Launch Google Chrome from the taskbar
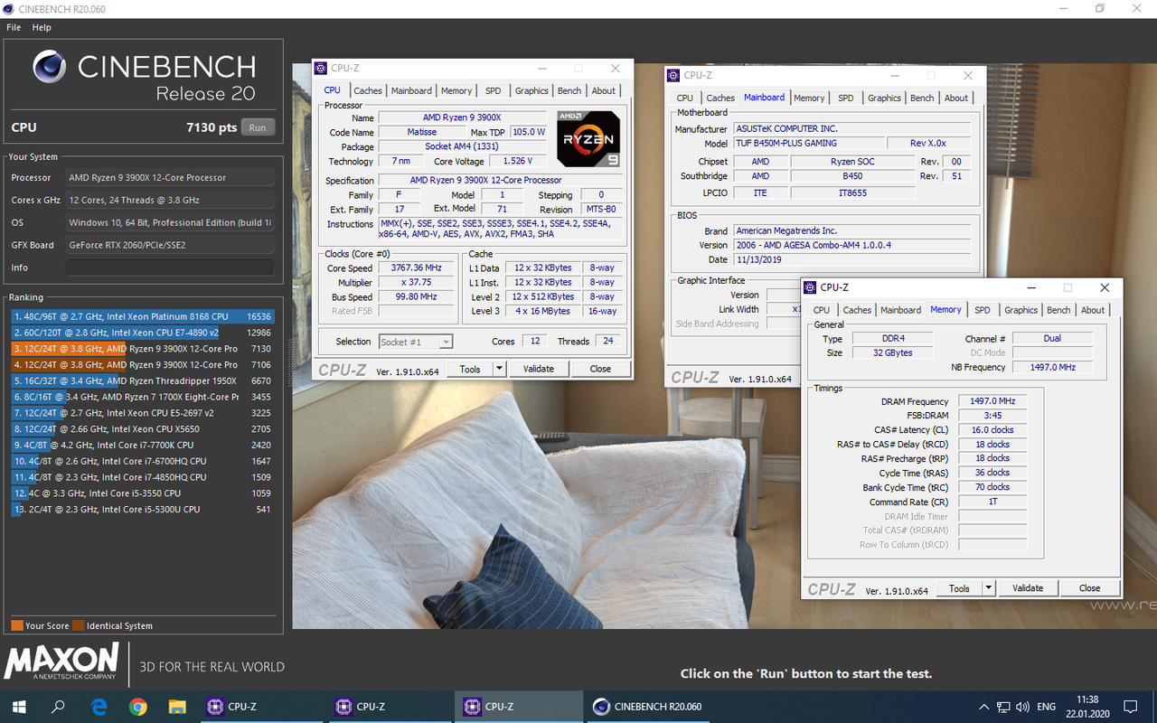Image resolution: width=1157 pixels, height=723 pixels. 137,706
